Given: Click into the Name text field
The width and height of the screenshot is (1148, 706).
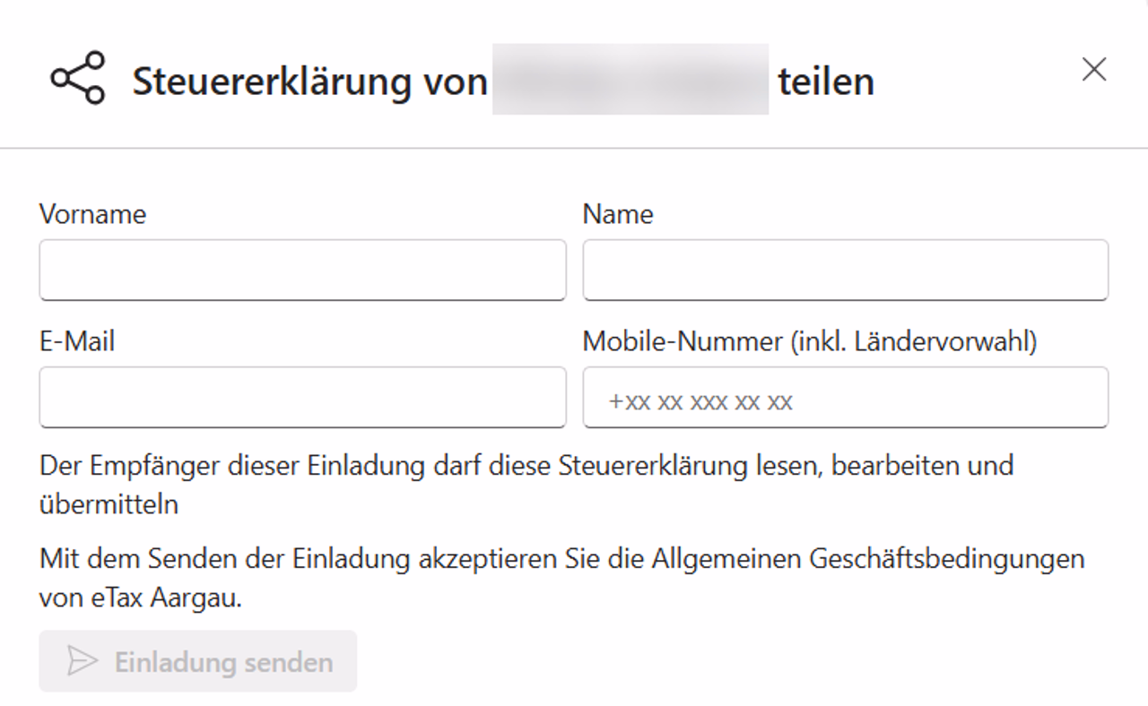Looking at the screenshot, I should coord(845,270).
